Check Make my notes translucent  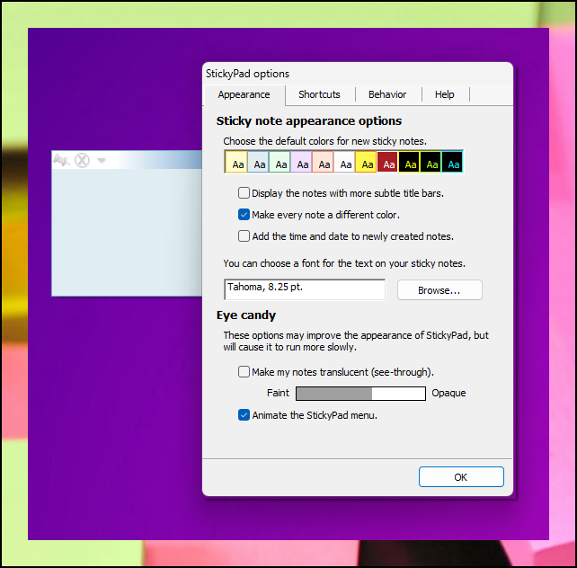(244, 372)
